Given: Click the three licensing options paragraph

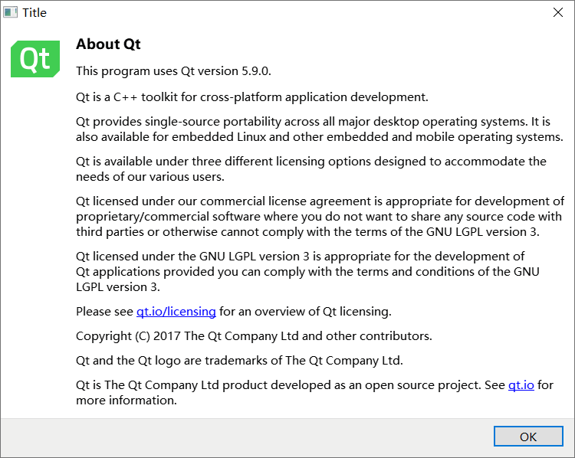Looking at the screenshot, I should [x=311, y=169].
